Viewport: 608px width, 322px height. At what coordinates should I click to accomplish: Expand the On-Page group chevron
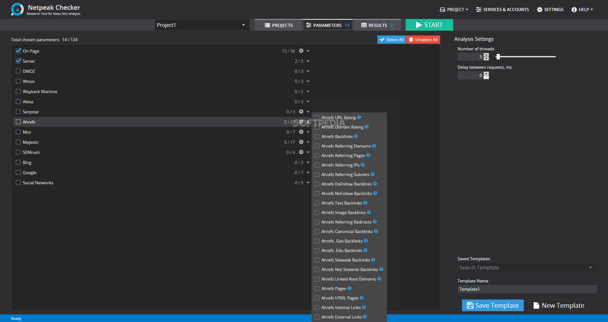[x=308, y=51]
